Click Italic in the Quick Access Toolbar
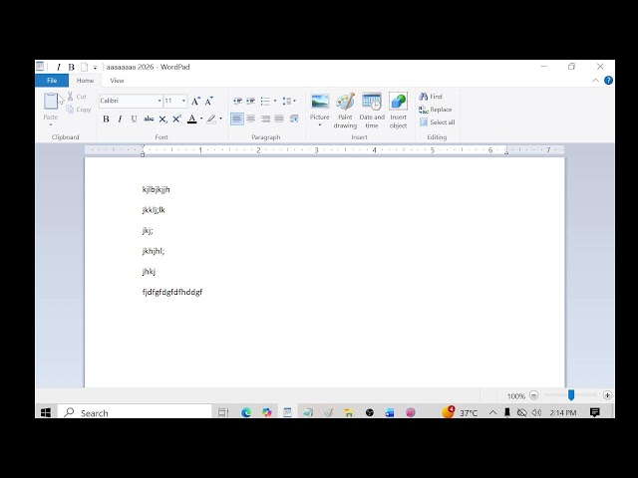 tap(58, 67)
